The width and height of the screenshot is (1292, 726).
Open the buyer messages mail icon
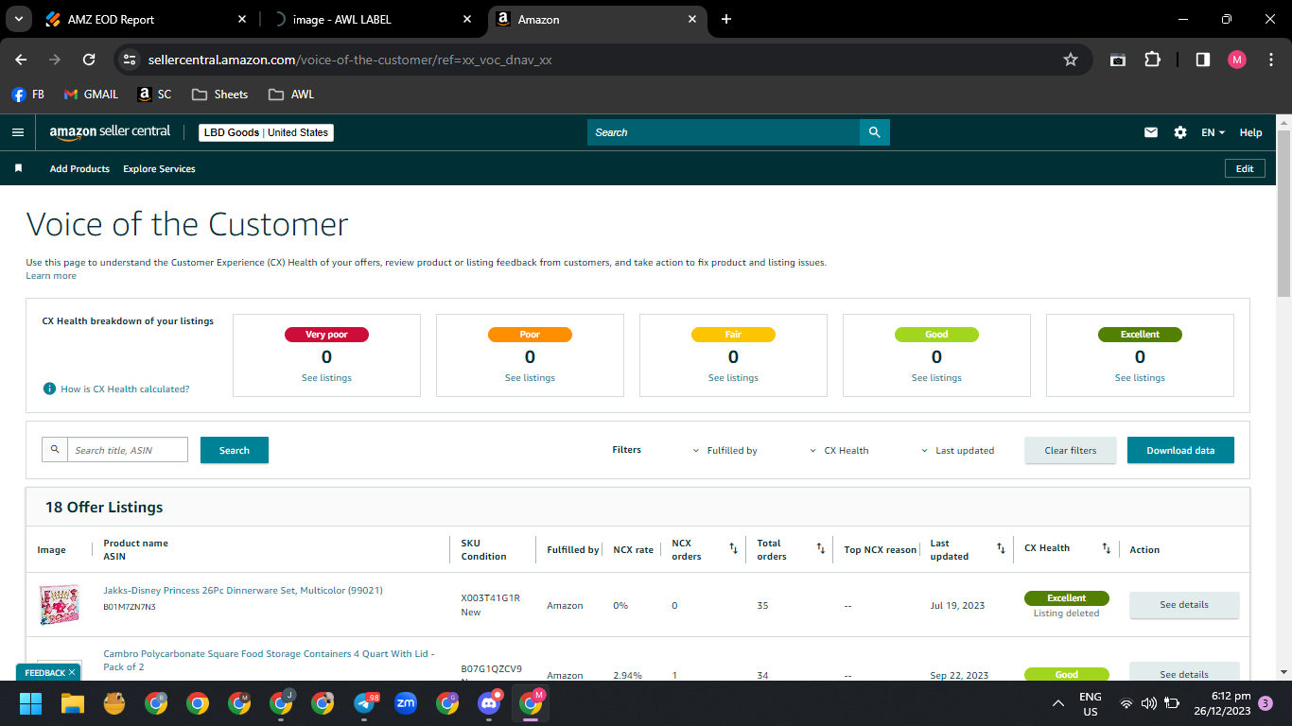pyautogui.click(x=1151, y=132)
